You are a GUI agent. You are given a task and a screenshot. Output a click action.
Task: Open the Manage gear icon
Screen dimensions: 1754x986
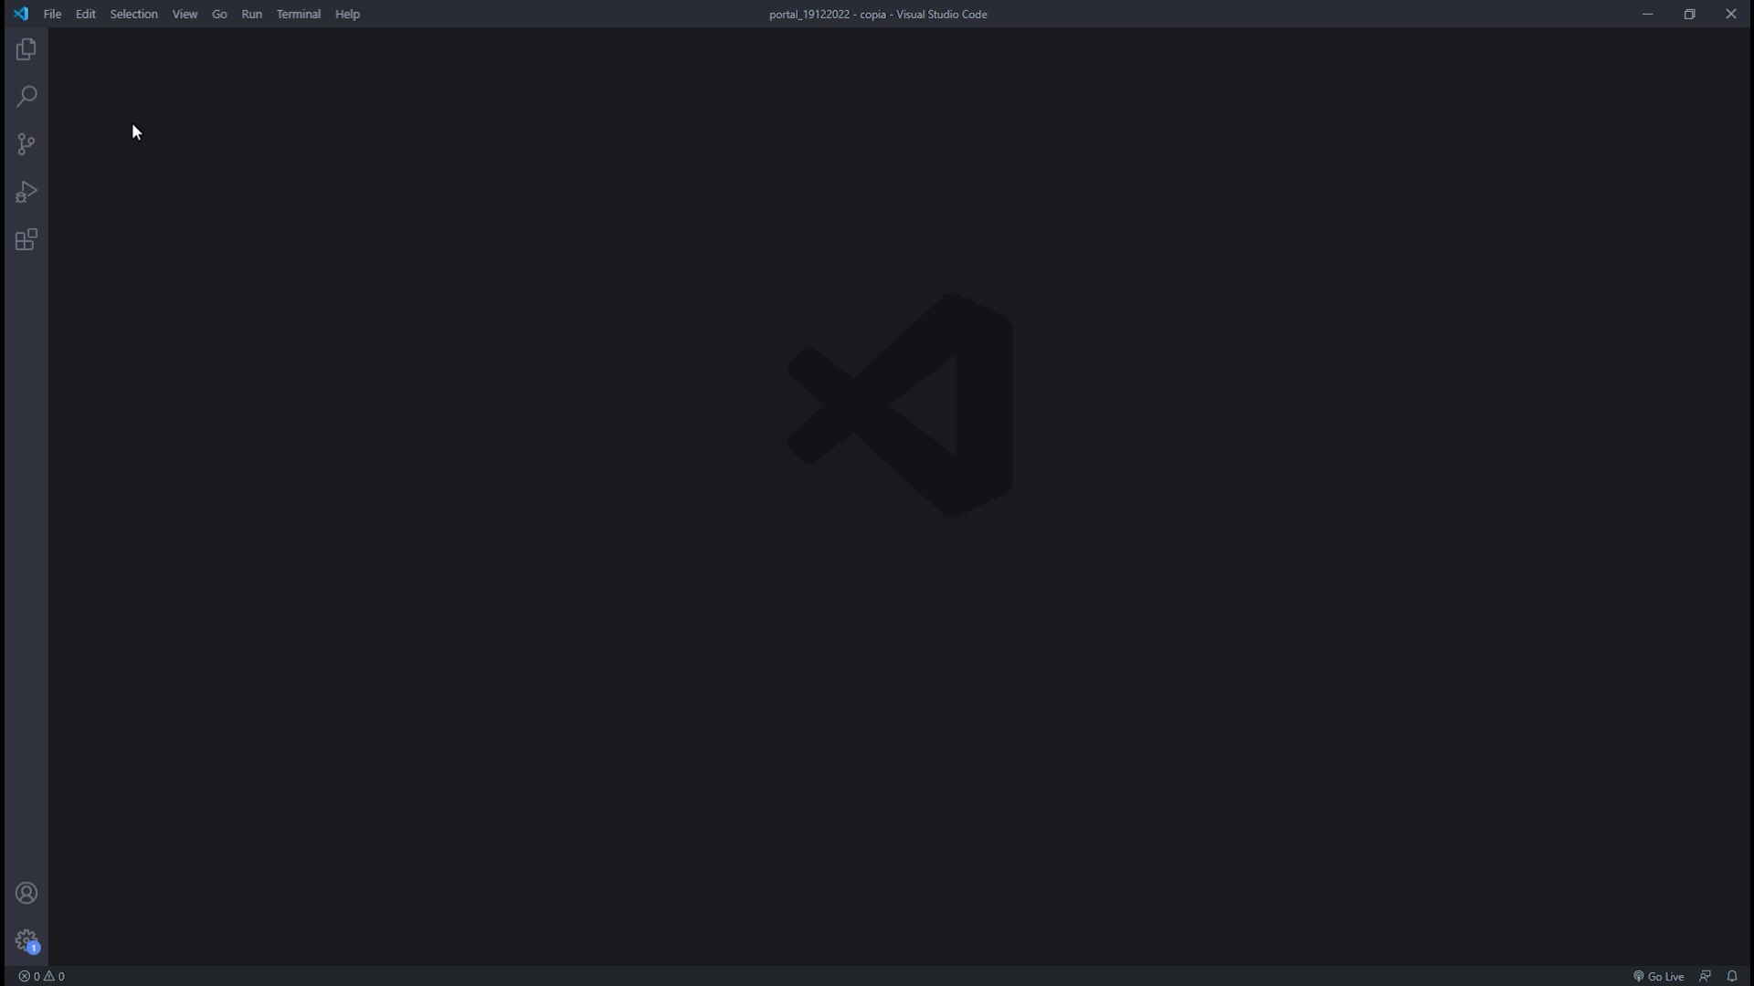coord(26,940)
